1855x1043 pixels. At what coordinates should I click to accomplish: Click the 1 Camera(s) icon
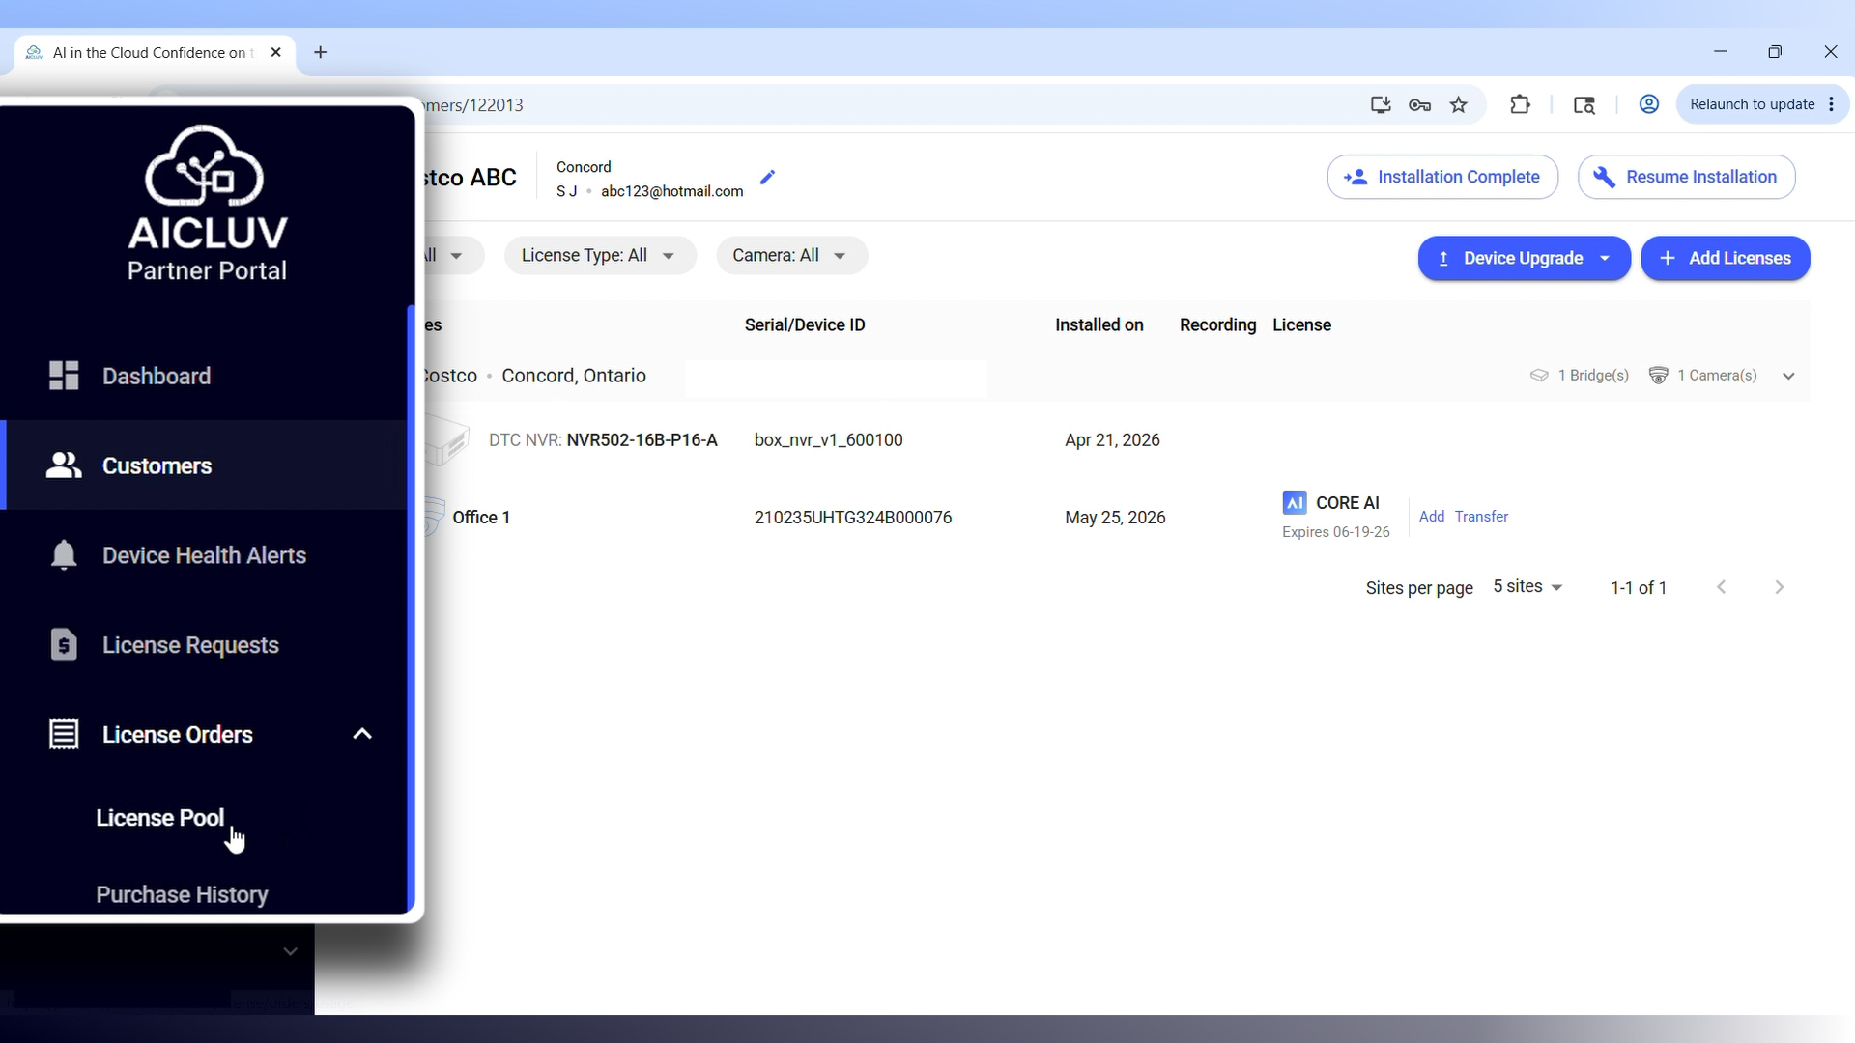coord(1658,376)
